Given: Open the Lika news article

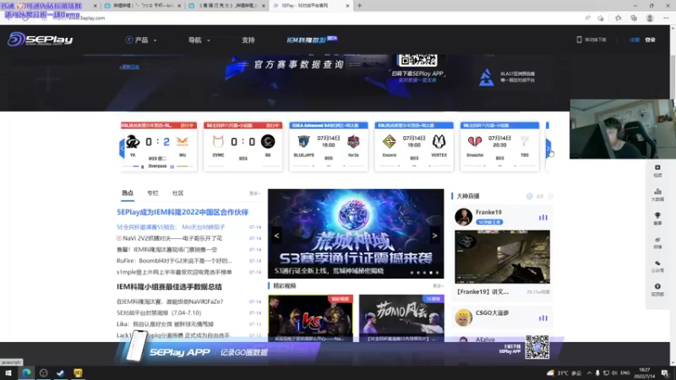Looking at the screenshot, I should click(165, 324).
